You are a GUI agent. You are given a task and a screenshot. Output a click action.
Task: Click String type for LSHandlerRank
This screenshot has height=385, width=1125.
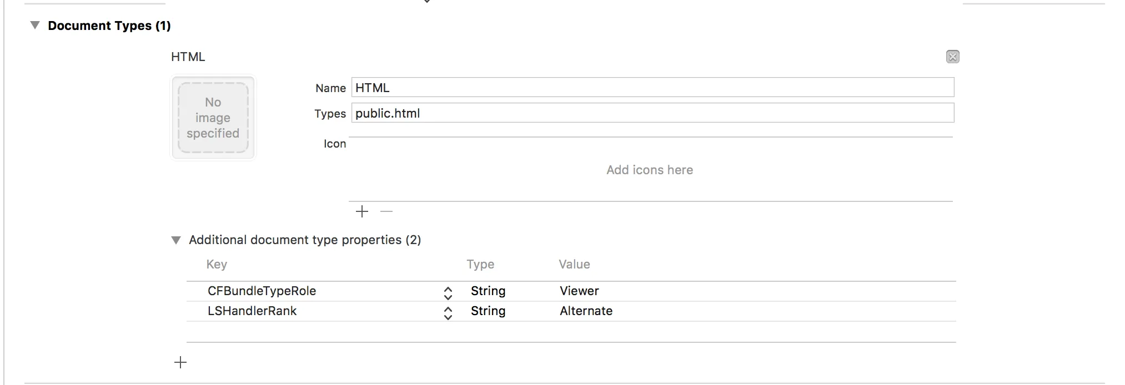(488, 311)
